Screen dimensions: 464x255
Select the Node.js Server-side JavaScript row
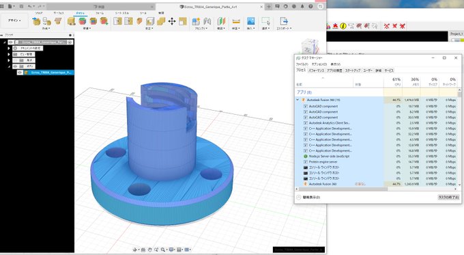click(376, 157)
